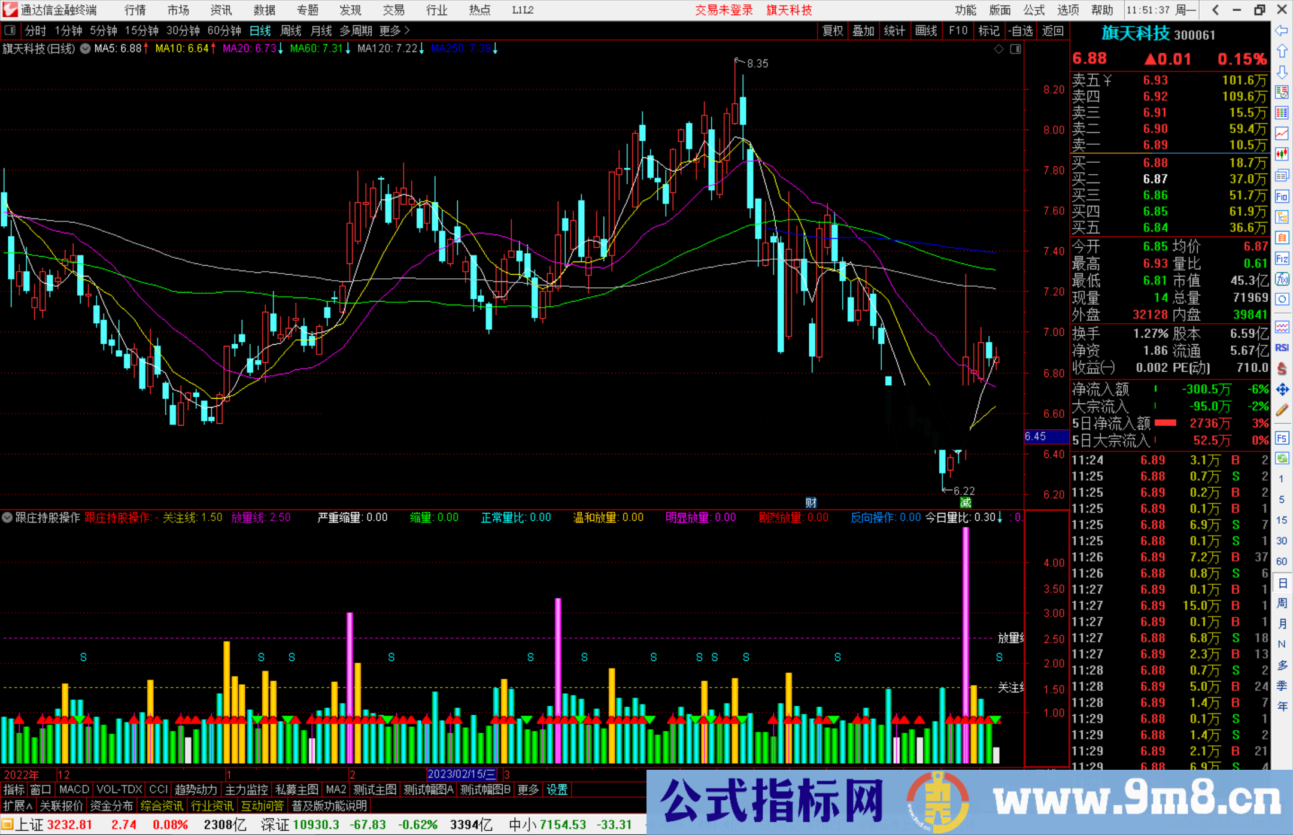Click the four-way move arrows icon
Viewport: 1293px width, 835px height.
(1282, 390)
